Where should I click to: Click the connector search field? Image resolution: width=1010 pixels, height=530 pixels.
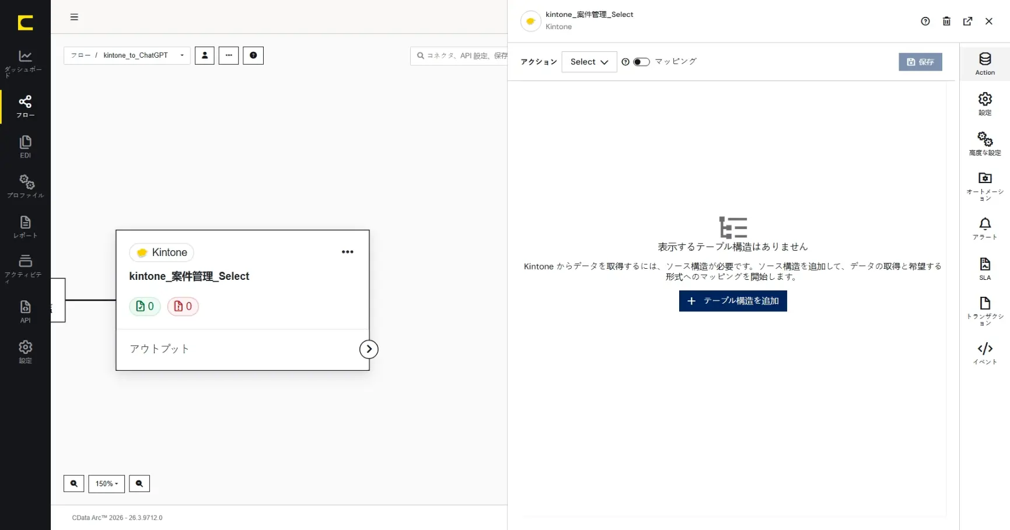point(459,56)
